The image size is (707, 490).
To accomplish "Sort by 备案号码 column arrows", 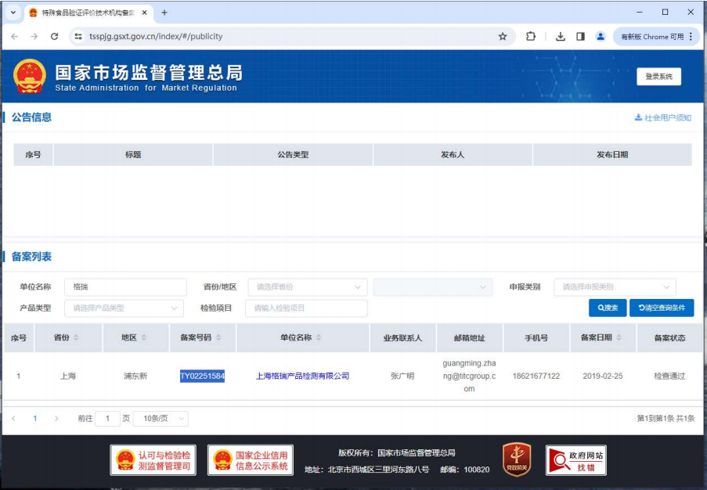I will [218, 338].
